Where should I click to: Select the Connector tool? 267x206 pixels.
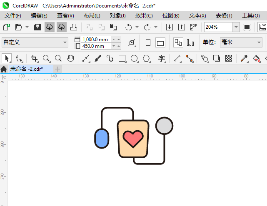pos(190,58)
